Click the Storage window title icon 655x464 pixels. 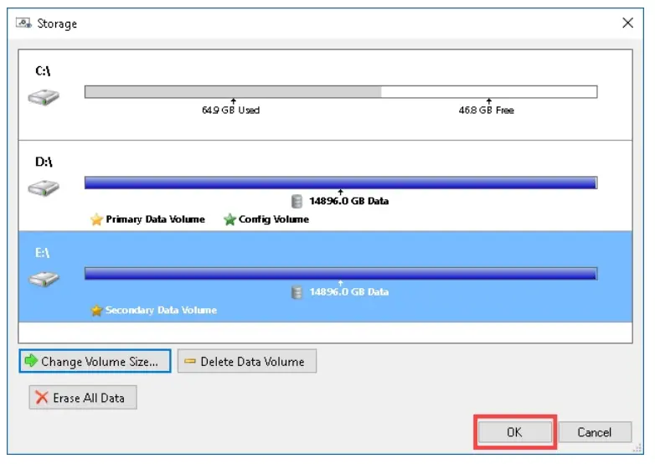point(23,23)
